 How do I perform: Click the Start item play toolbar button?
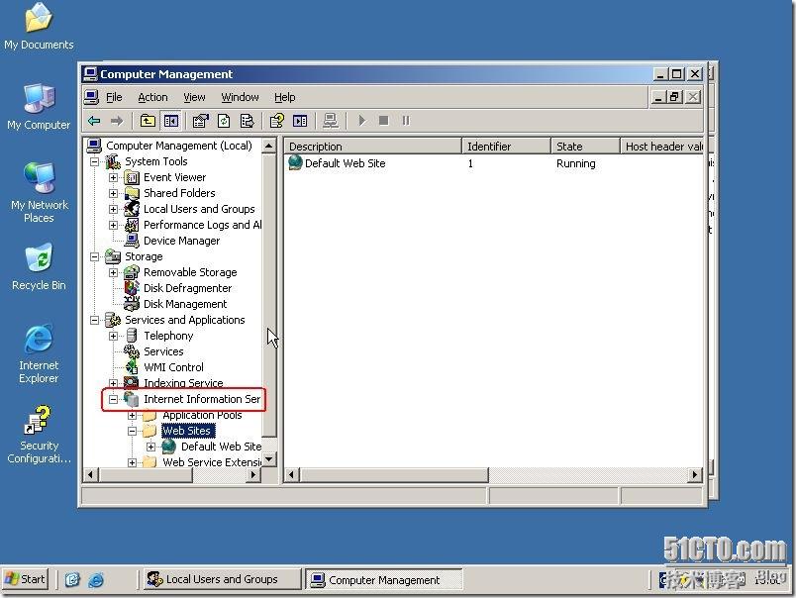(x=361, y=121)
